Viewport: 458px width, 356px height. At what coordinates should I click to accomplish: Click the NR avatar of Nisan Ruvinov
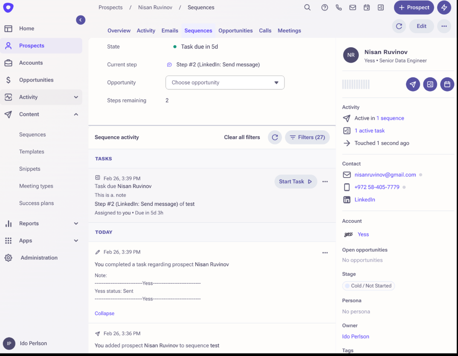(x=351, y=55)
